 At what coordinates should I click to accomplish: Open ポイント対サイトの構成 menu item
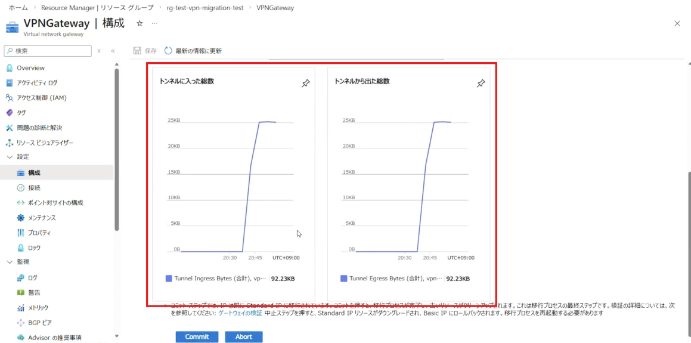pyautogui.click(x=55, y=203)
